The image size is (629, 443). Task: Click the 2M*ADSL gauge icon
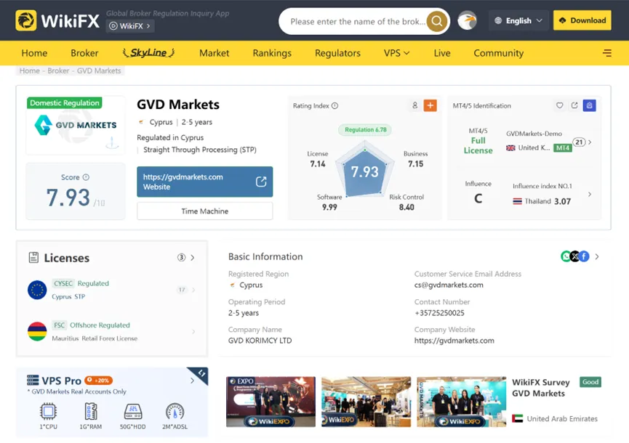click(175, 411)
